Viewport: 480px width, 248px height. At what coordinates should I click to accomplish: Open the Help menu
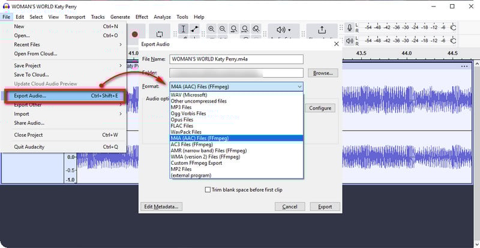tap(199, 17)
